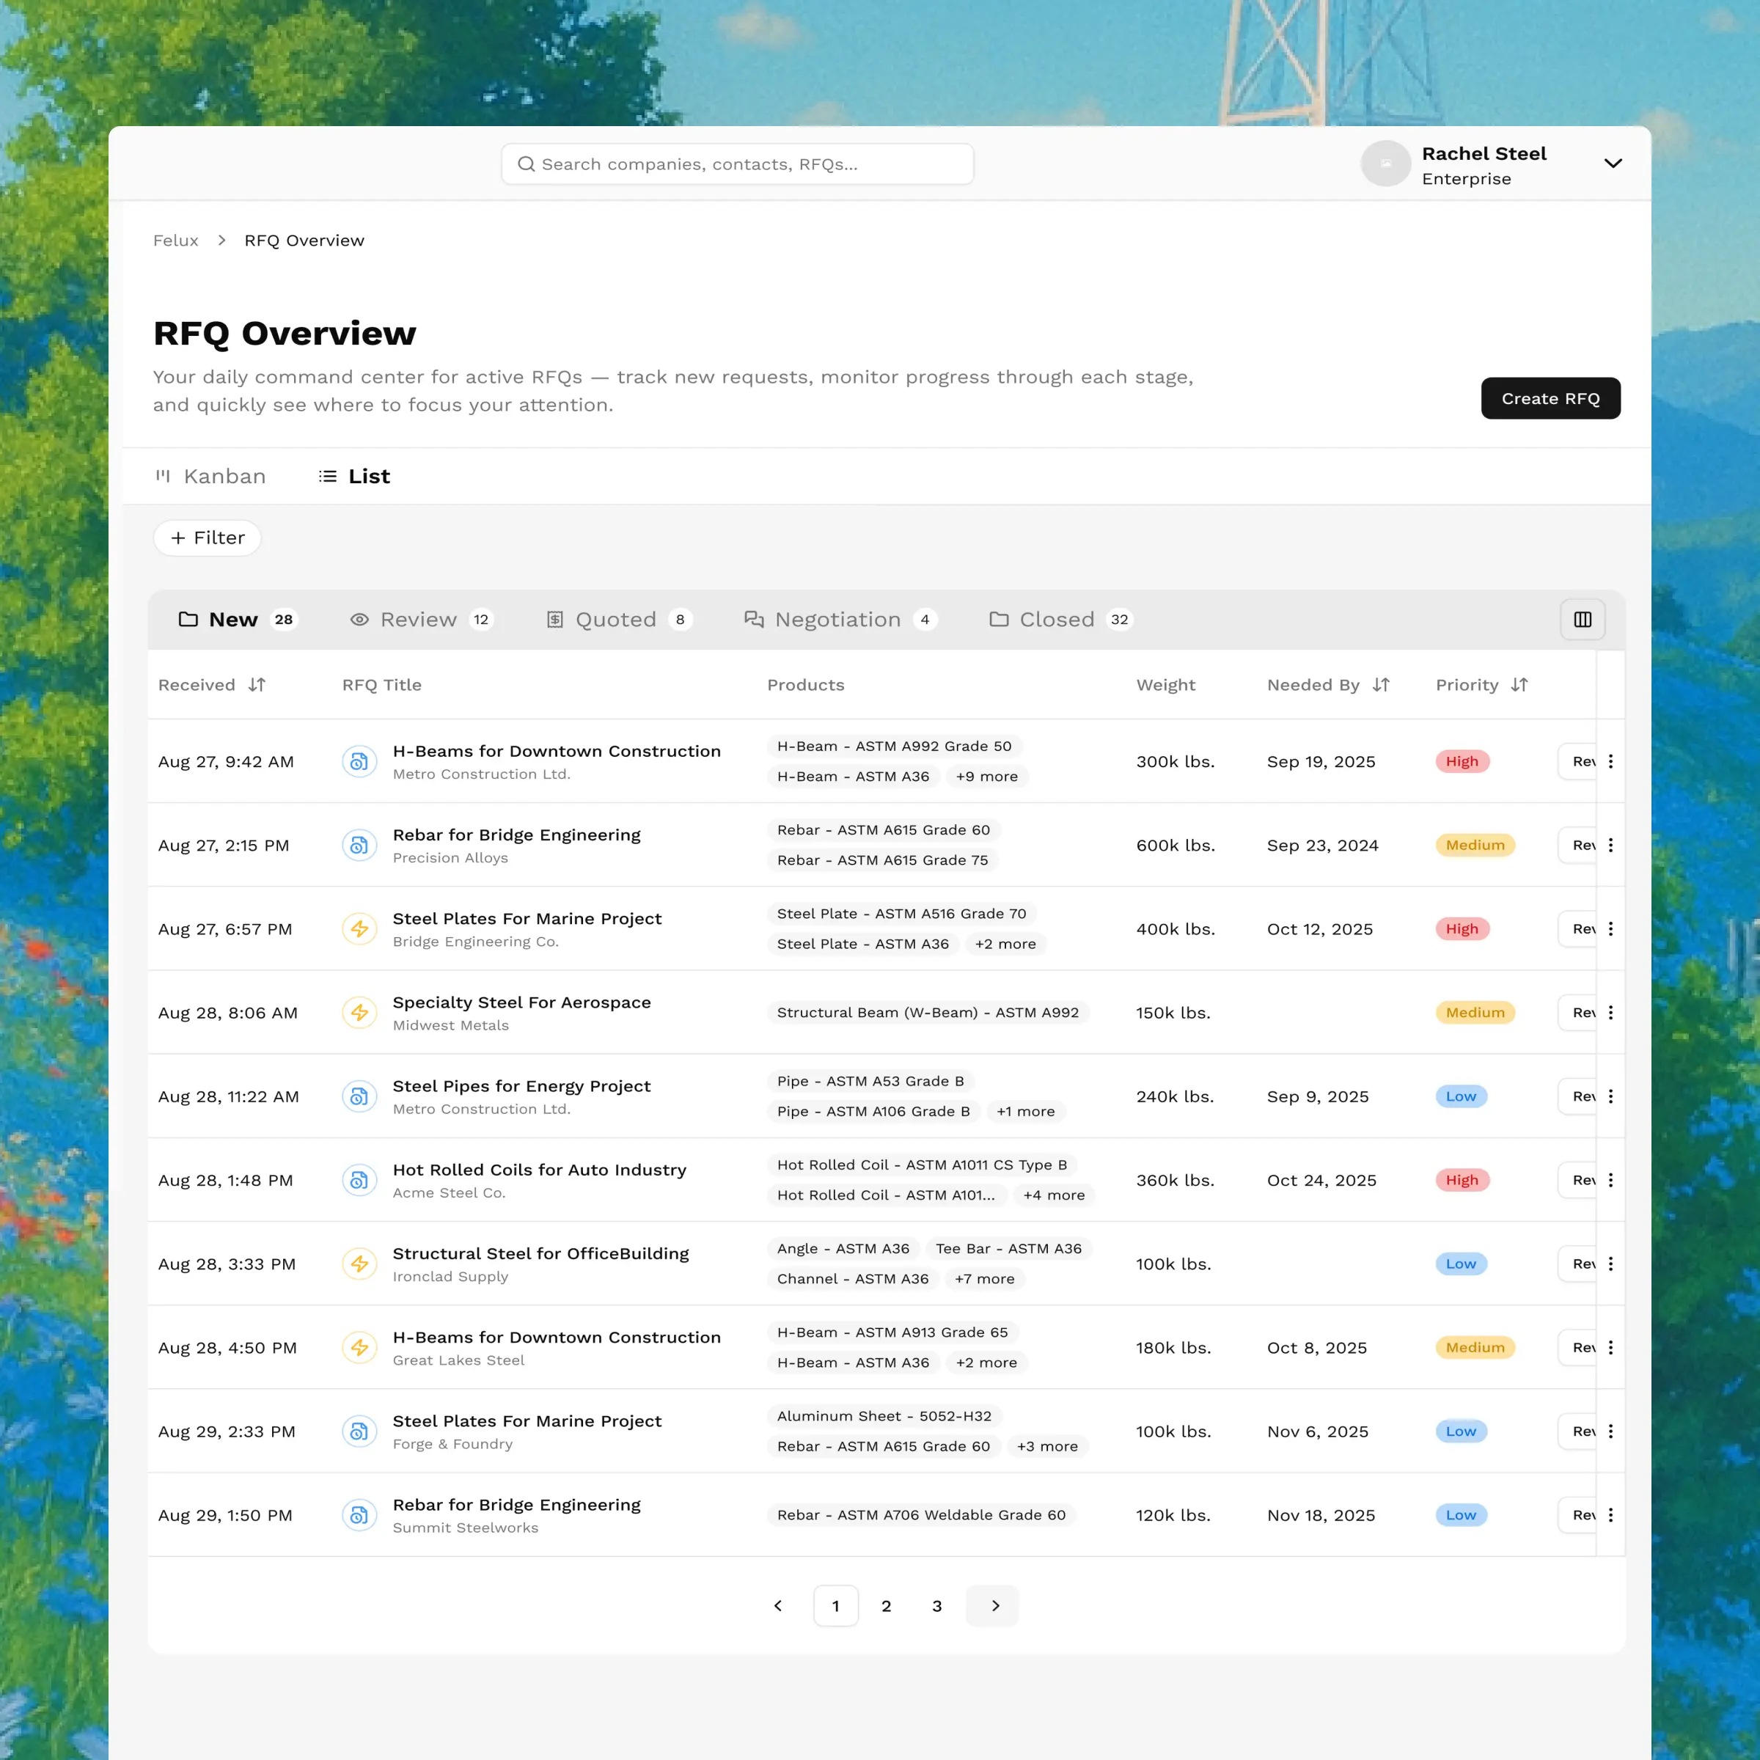Click the search companies, contacts, RFQs field
The image size is (1760, 1760).
click(738, 164)
